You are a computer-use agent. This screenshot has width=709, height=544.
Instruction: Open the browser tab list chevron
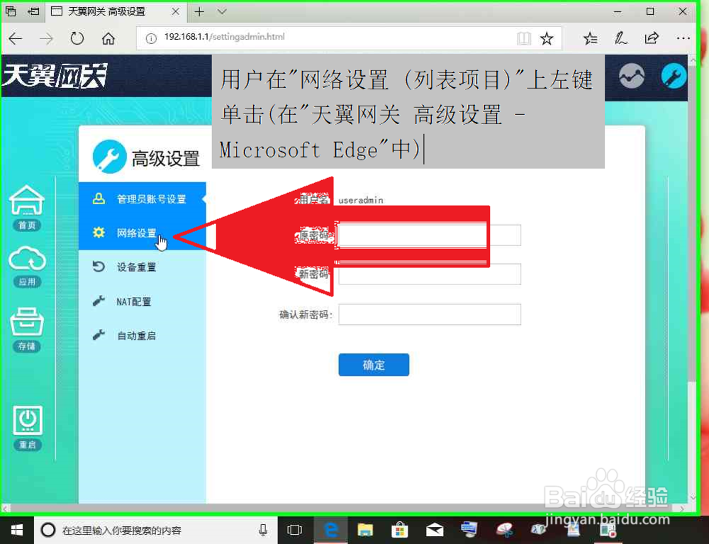coord(220,11)
